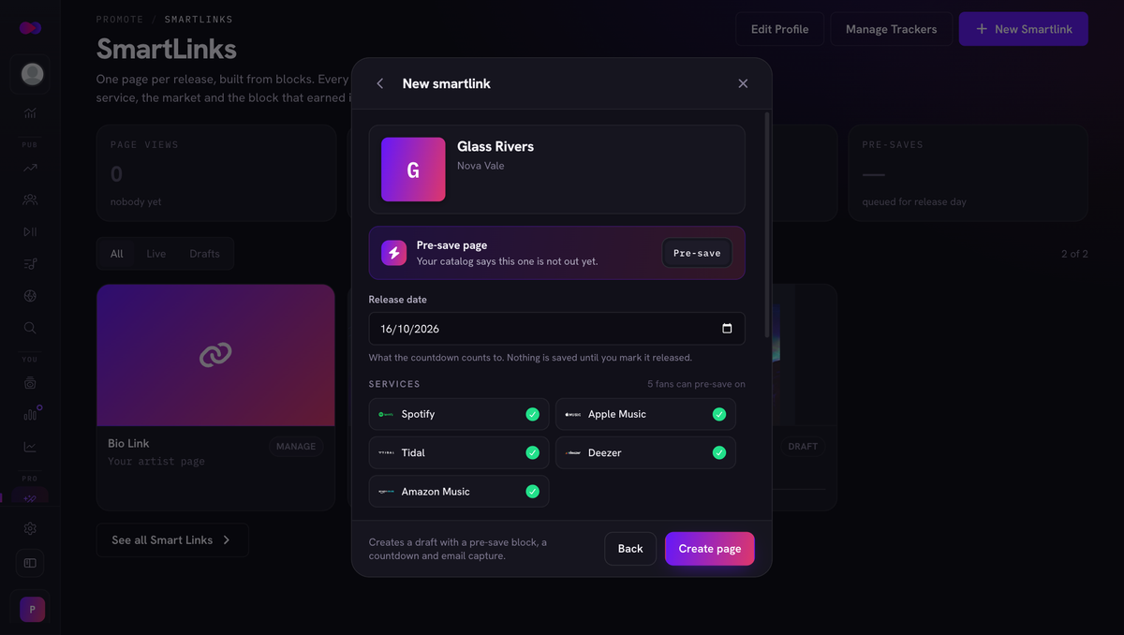Click the Deezer logo icon
Image resolution: width=1124 pixels, height=635 pixels.
point(572,452)
